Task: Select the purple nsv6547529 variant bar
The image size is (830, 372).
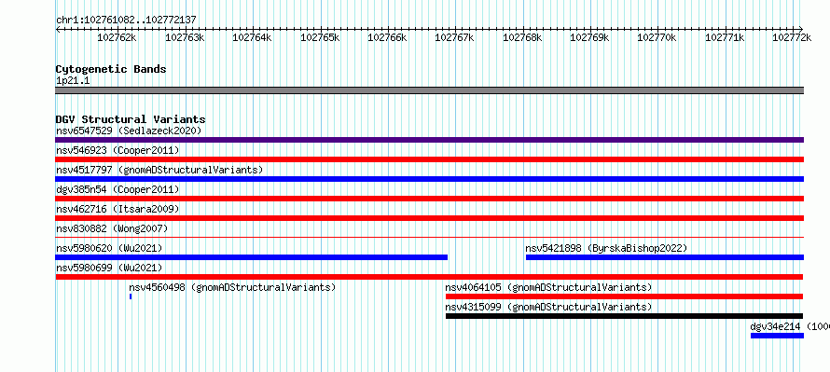Action: click(429, 140)
